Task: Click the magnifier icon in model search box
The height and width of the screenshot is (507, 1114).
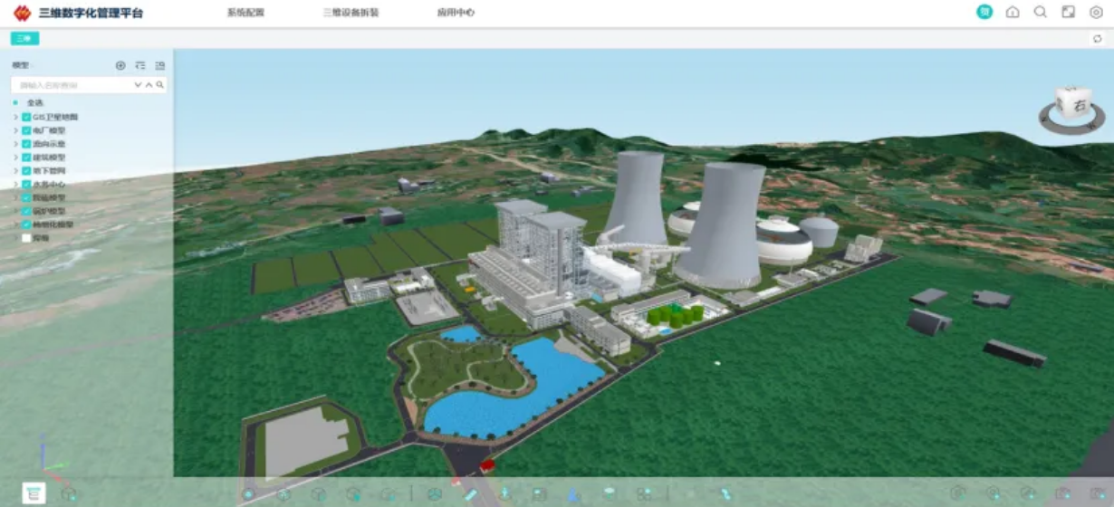Action: click(x=160, y=85)
